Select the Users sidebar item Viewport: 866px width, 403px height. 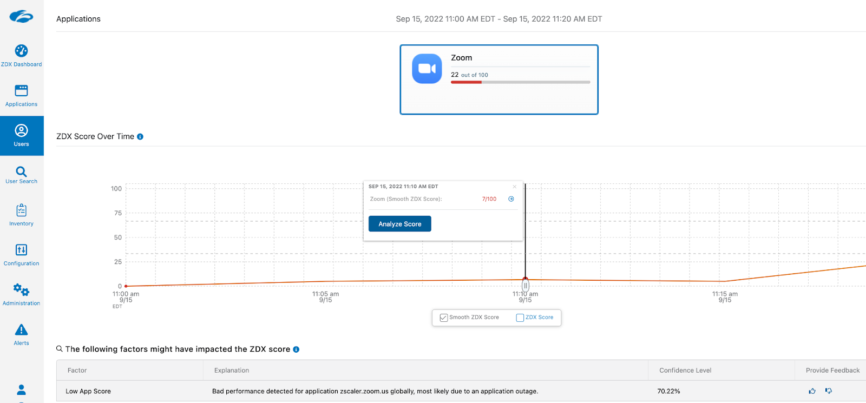(22, 136)
